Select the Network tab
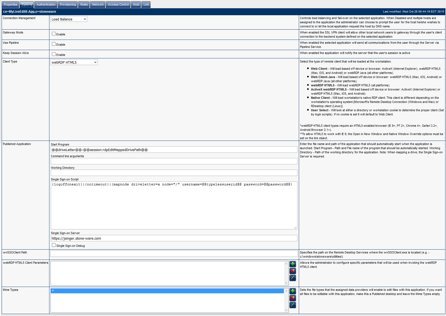The height and width of the screenshot is (316, 446). pyautogui.click(x=98, y=5)
